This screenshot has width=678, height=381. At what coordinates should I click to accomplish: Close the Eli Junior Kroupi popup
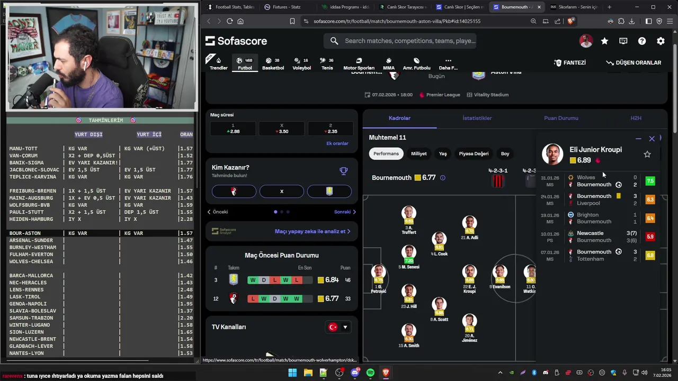652,139
